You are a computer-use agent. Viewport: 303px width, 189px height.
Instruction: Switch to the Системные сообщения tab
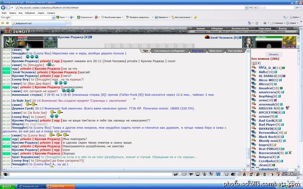click(169, 51)
